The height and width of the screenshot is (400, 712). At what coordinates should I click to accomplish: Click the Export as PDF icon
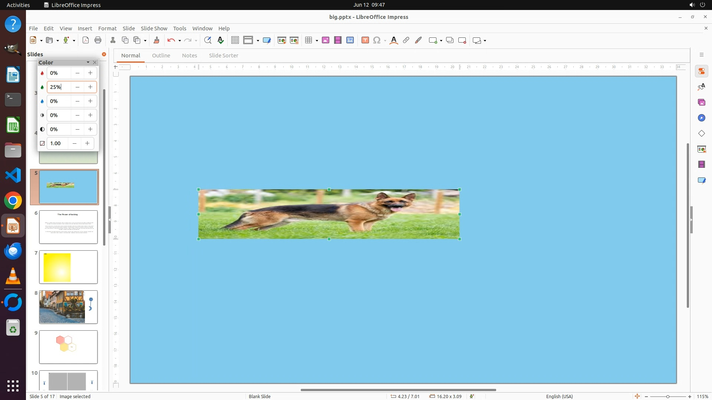tap(86, 40)
